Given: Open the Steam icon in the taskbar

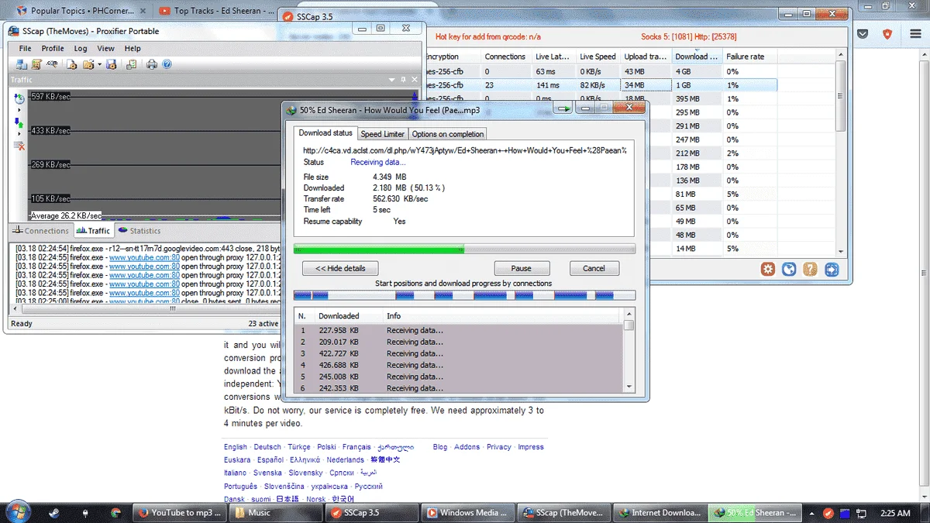Looking at the screenshot, I should [53, 512].
